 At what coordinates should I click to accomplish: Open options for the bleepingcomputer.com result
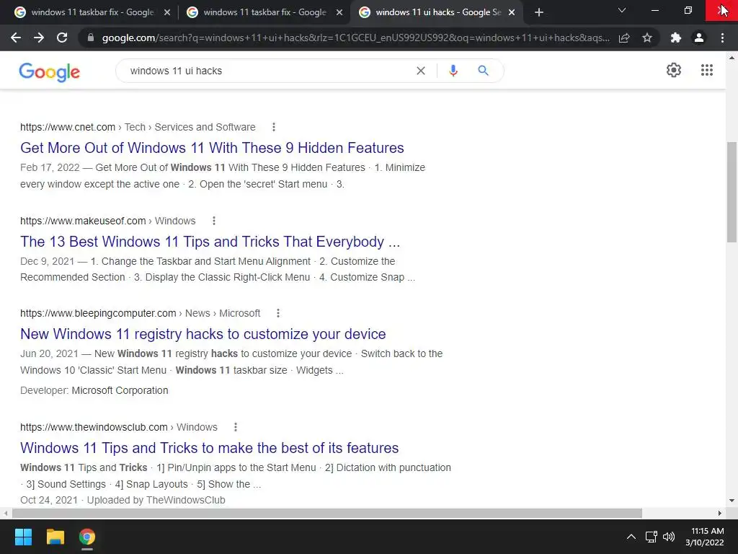[x=278, y=313]
